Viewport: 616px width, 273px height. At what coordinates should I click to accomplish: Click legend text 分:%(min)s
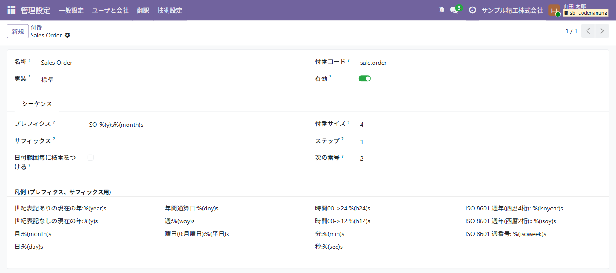point(330,234)
